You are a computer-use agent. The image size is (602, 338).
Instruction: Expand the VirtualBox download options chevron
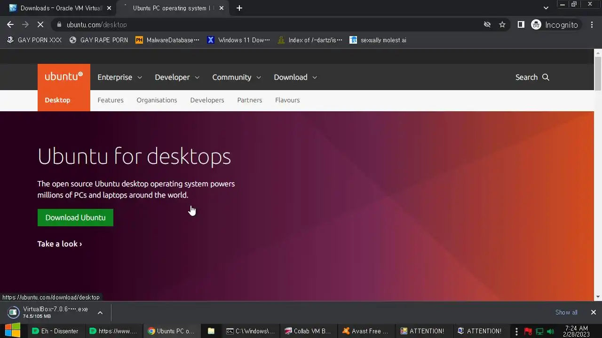pos(100,312)
